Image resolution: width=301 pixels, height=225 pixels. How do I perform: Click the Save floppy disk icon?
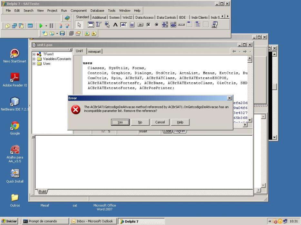pyautogui.click(x=62, y=33)
